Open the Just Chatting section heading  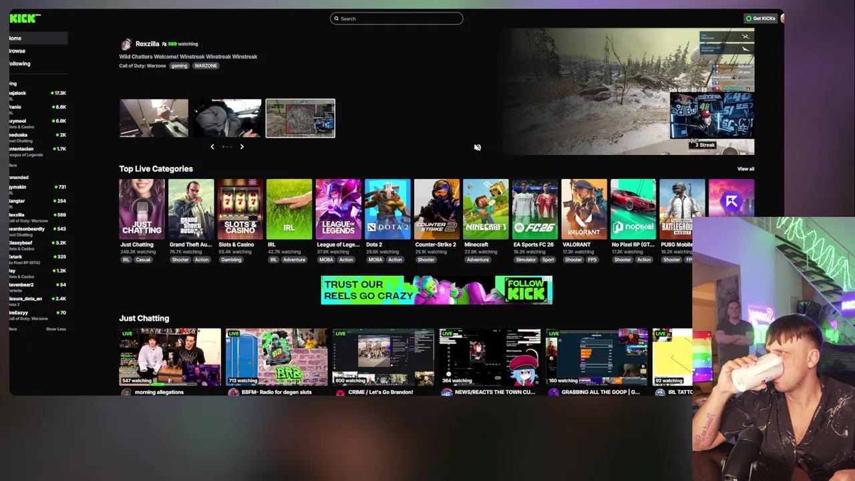(x=144, y=318)
